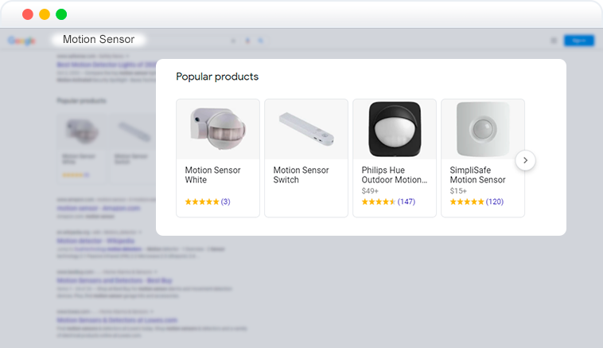Screen dimensions: 603x348
Task: Click the red close window button
Action: pyautogui.click(x=28, y=14)
